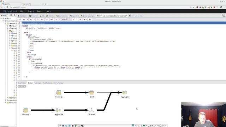Switch to the first pgAdmin 4 browser tab
This screenshot has width=226, height=127.
pyautogui.click(x=12, y=4)
